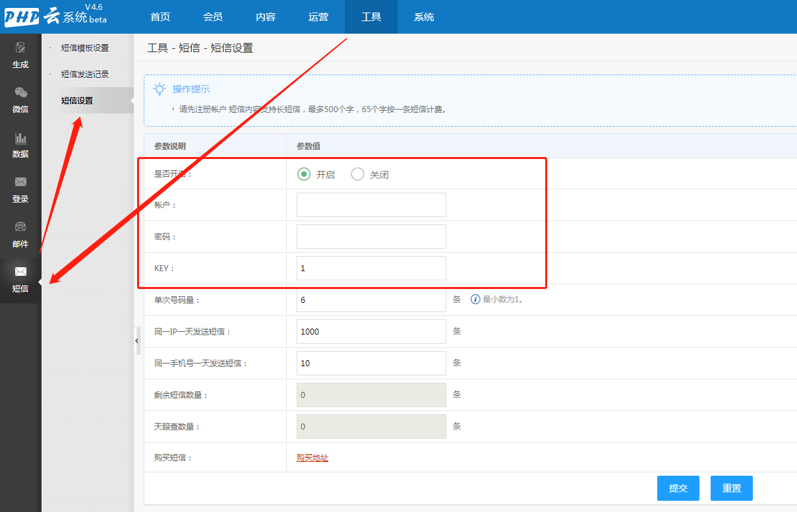Switch to the 运营 top menu

click(318, 17)
